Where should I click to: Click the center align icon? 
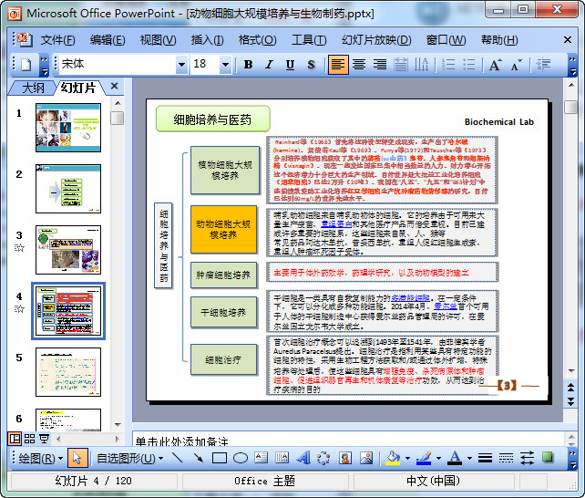(359, 65)
